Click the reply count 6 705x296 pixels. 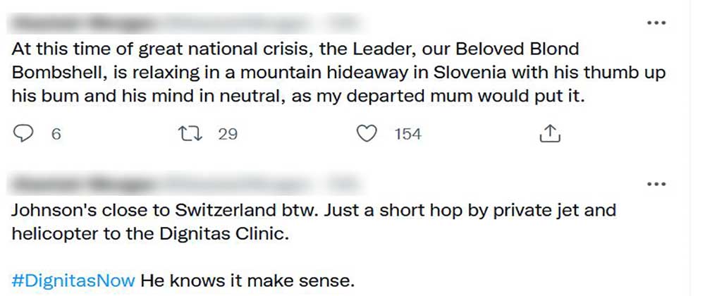(56, 134)
